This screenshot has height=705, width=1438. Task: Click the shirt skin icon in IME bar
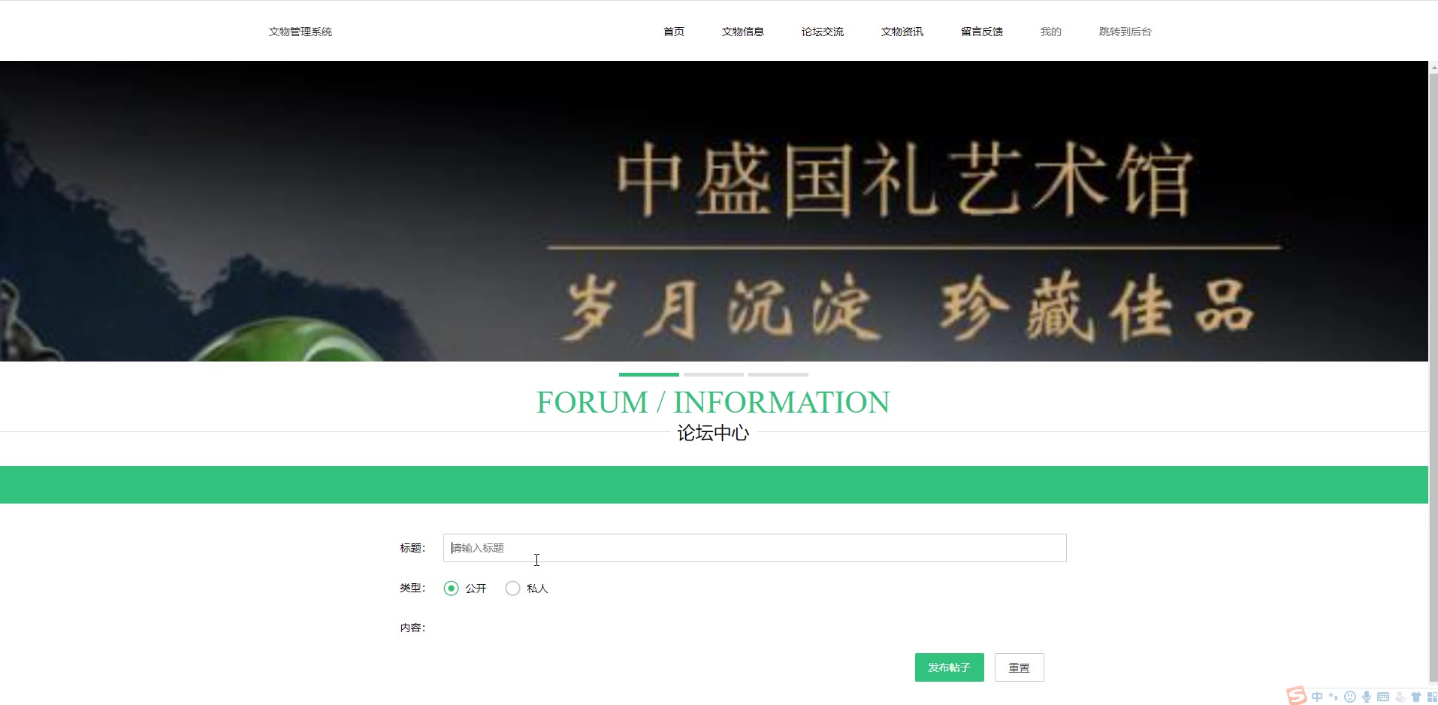(1416, 697)
